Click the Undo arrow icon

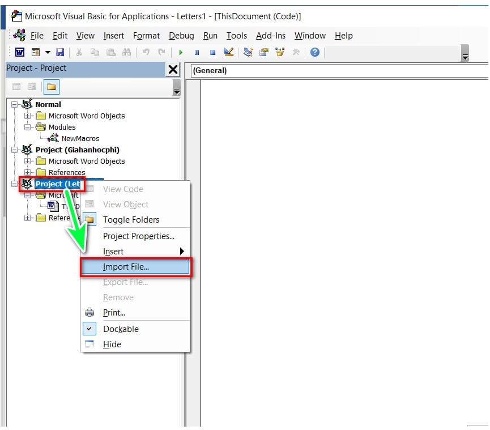pos(146,52)
